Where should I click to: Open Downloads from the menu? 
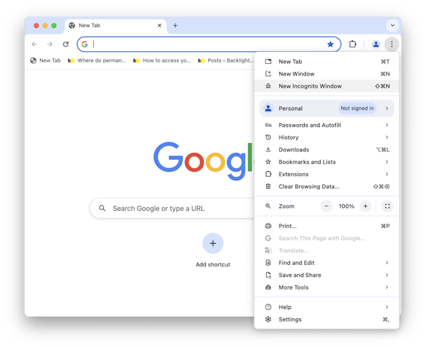click(x=327, y=150)
